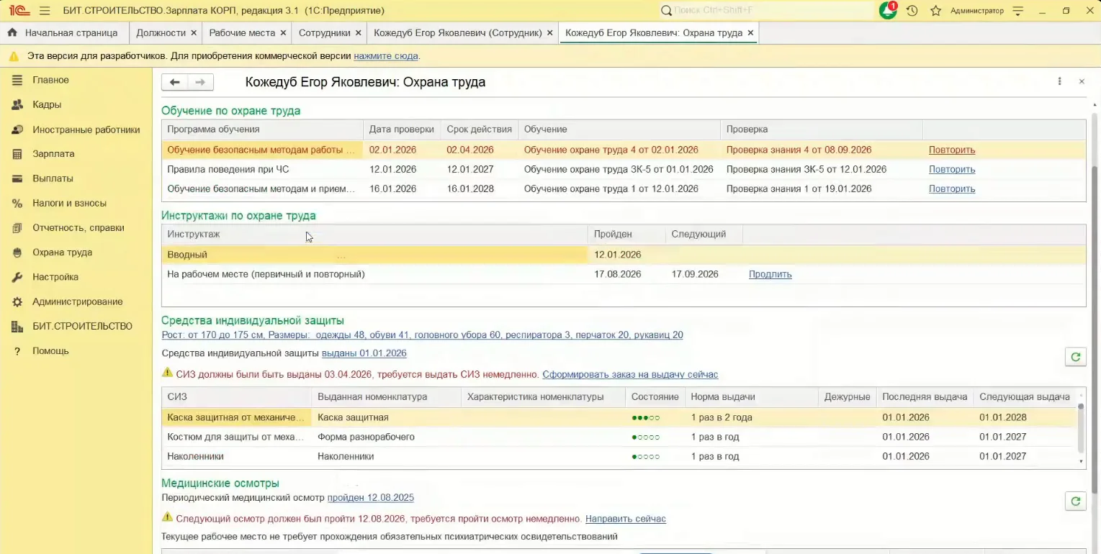This screenshot has height=554, width=1101.
Task: Click the favorites star icon
Action: tap(935, 11)
